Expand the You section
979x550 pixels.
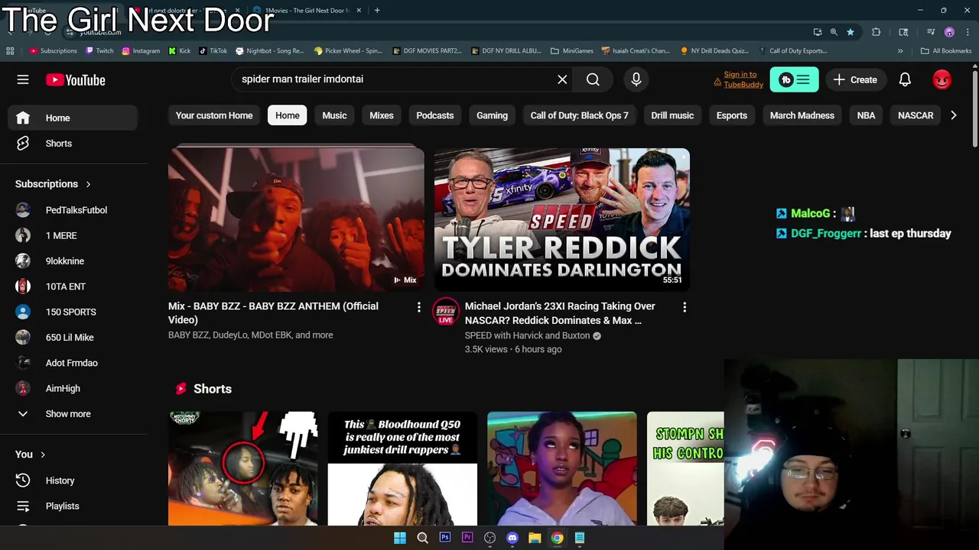tap(31, 455)
